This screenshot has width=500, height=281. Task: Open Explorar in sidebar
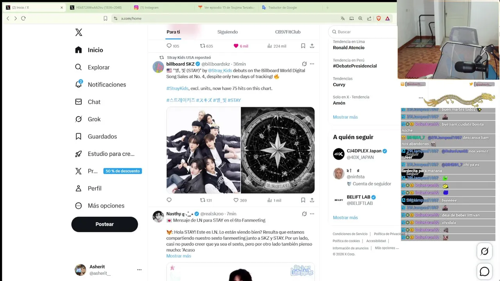[x=93, y=67]
